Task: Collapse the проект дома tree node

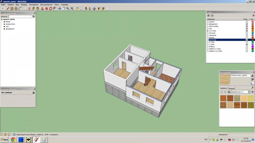Action: tap(2, 19)
